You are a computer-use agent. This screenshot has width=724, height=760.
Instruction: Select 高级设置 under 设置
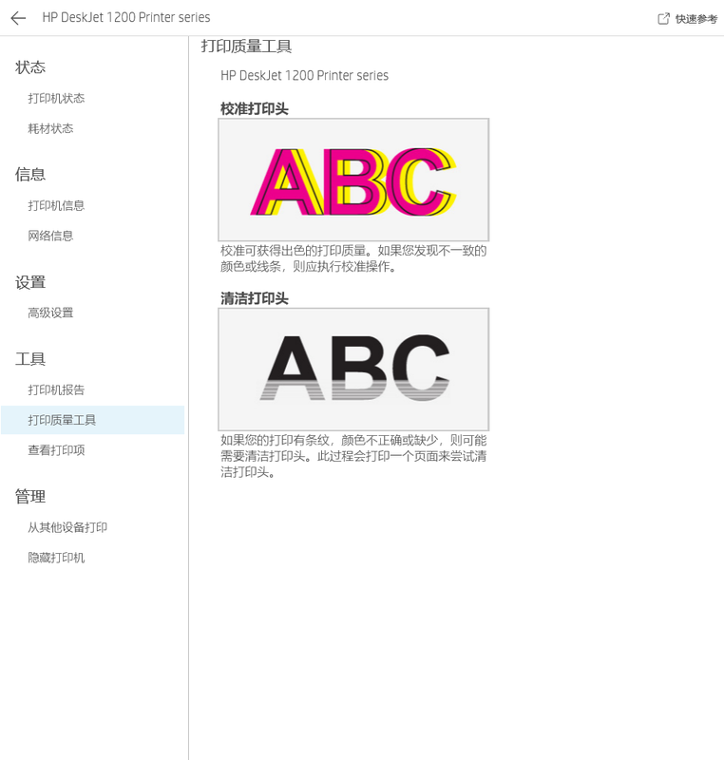click(x=50, y=313)
